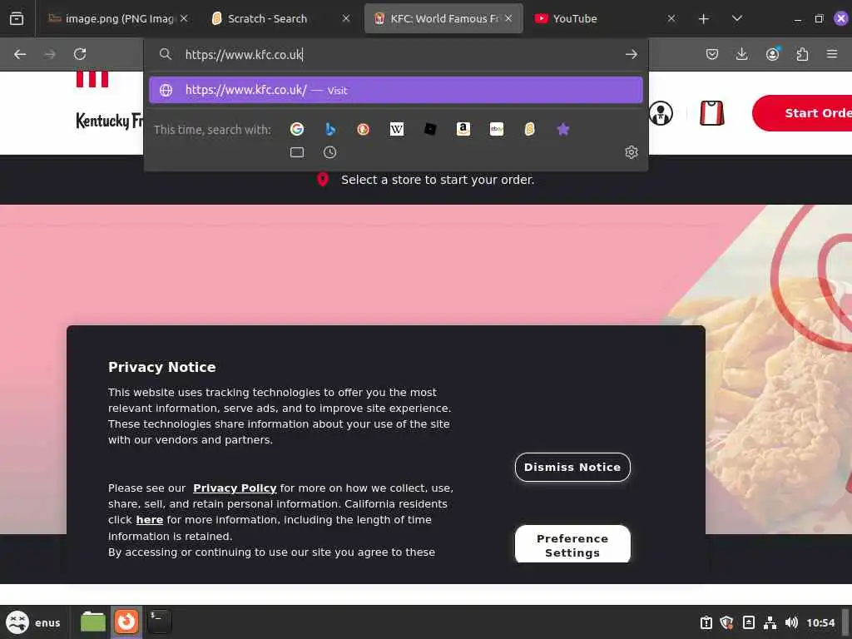Reload the current page
852x639 pixels.
(80, 54)
